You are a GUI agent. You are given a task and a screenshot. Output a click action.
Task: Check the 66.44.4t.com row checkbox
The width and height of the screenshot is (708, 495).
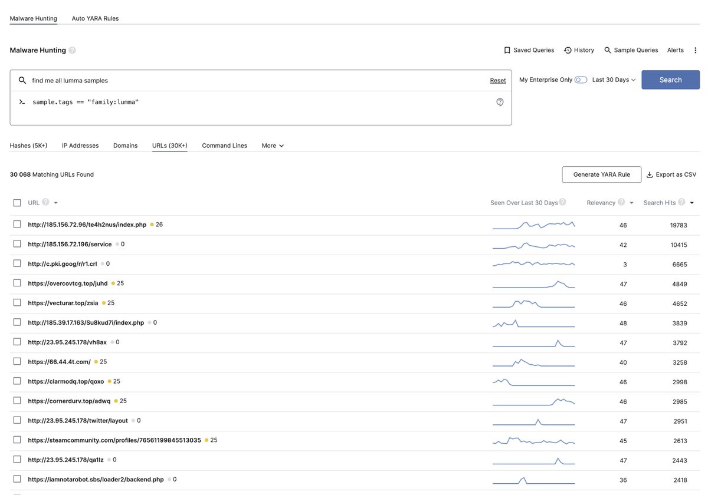point(17,361)
